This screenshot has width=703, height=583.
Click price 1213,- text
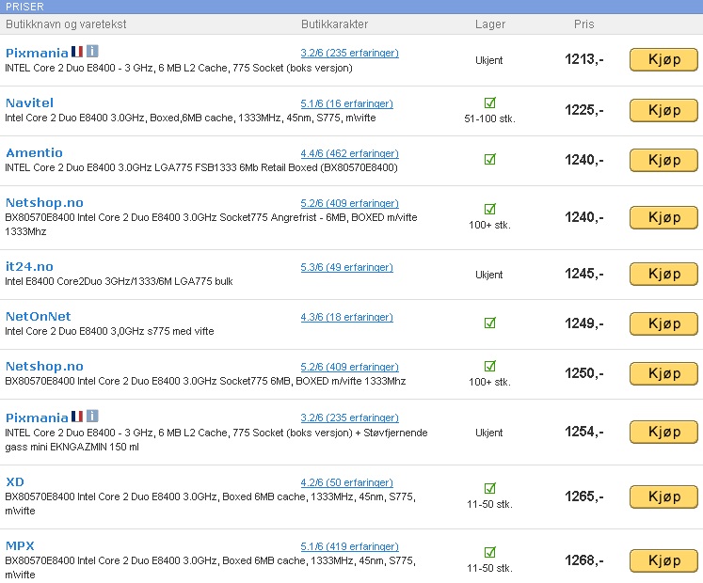point(584,59)
